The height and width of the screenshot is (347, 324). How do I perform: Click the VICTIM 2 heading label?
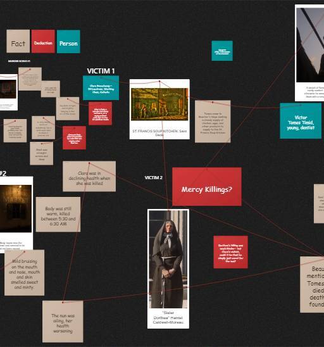(154, 178)
